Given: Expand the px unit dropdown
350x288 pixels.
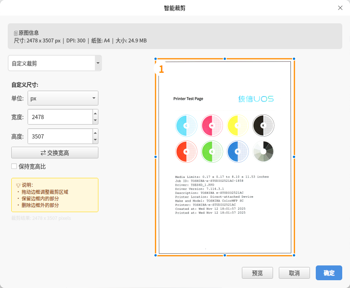Looking at the screenshot, I should tap(63, 98).
